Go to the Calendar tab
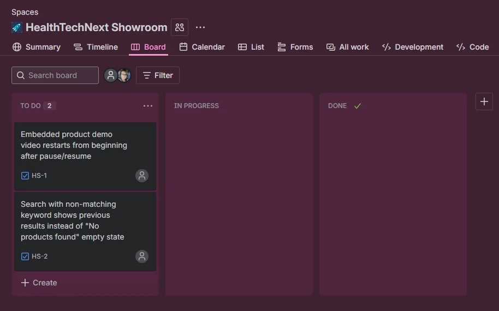The image size is (499, 311). pyautogui.click(x=202, y=47)
